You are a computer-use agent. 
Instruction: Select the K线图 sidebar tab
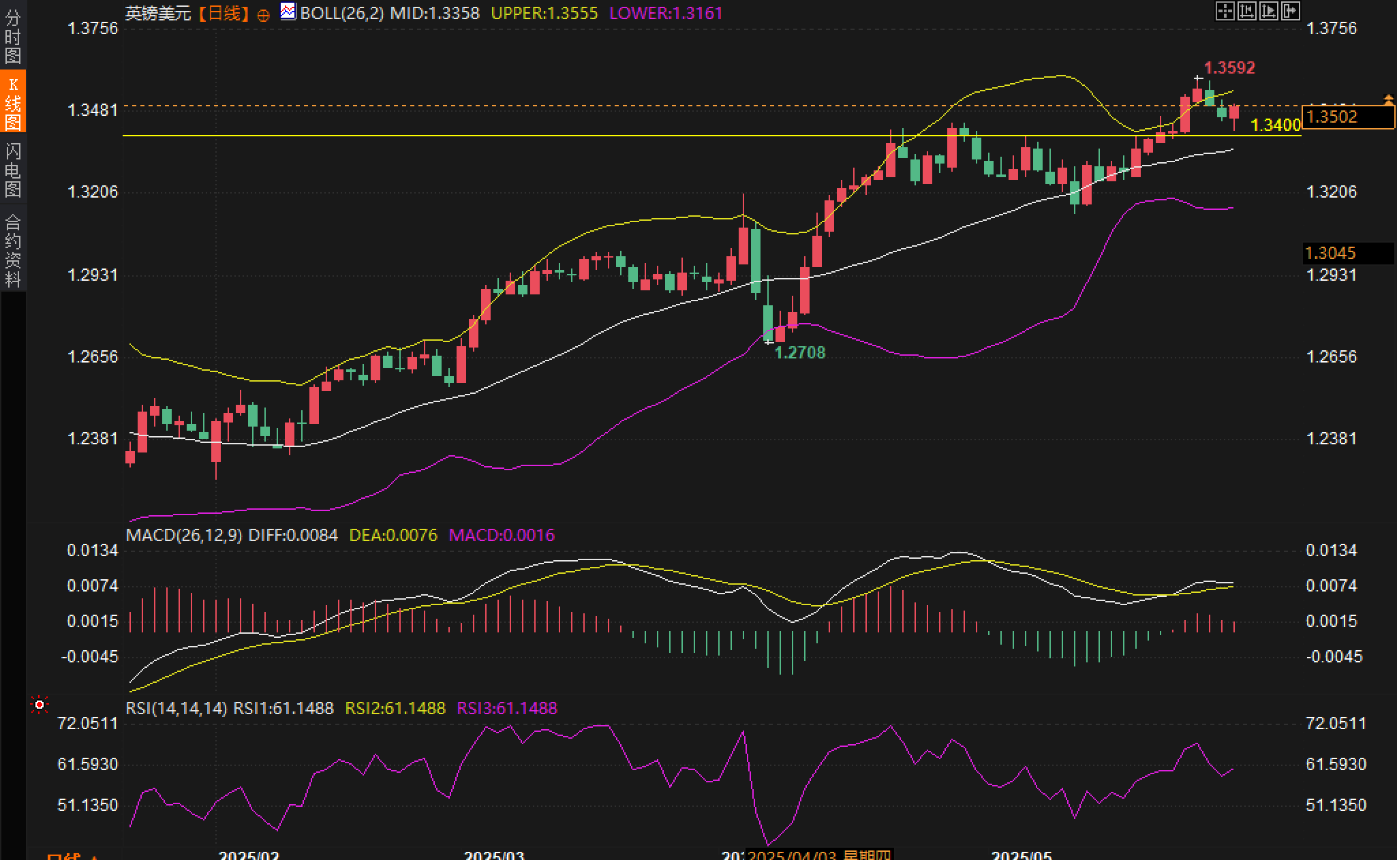(13, 102)
